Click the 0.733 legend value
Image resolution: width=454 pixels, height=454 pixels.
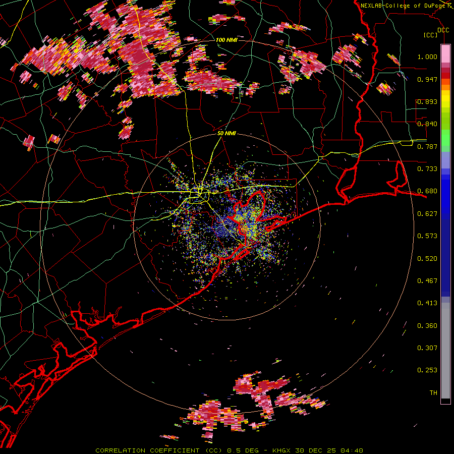tap(427, 169)
